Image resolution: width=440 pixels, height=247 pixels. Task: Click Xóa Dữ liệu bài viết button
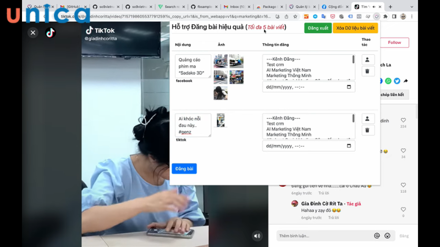pyautogui.click(x=355, y=28)
